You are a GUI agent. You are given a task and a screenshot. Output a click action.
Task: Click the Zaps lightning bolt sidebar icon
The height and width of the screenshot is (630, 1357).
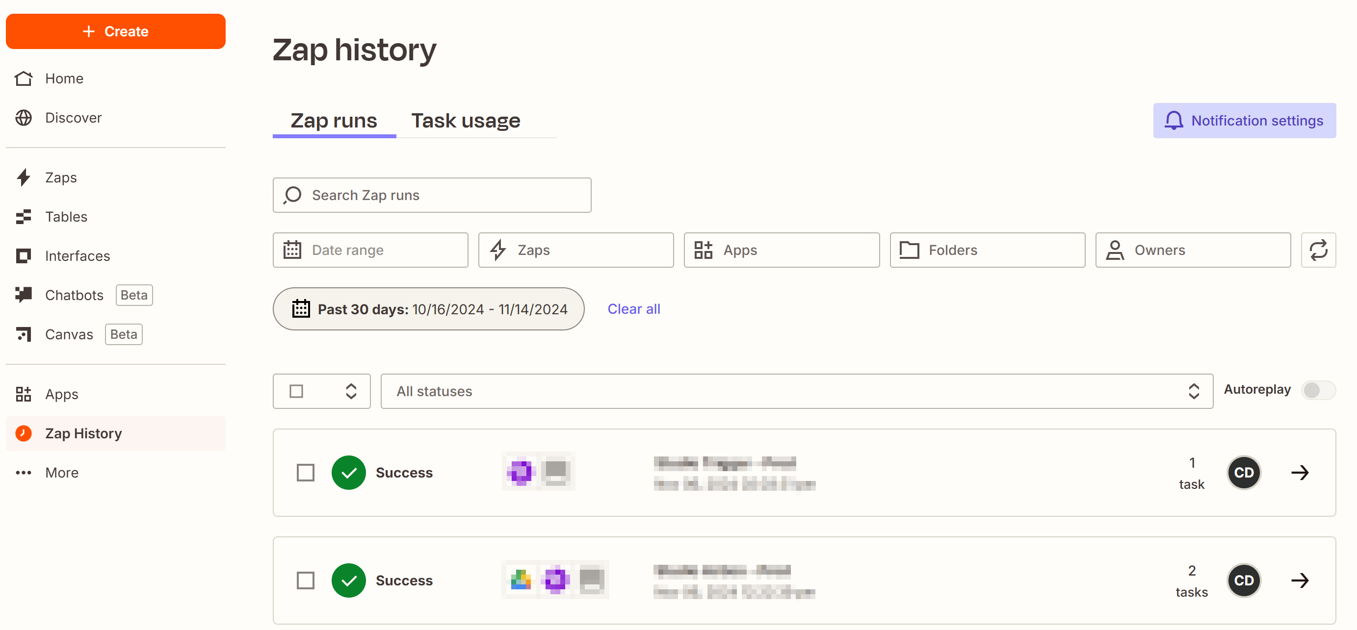click(x=23, y=177)
